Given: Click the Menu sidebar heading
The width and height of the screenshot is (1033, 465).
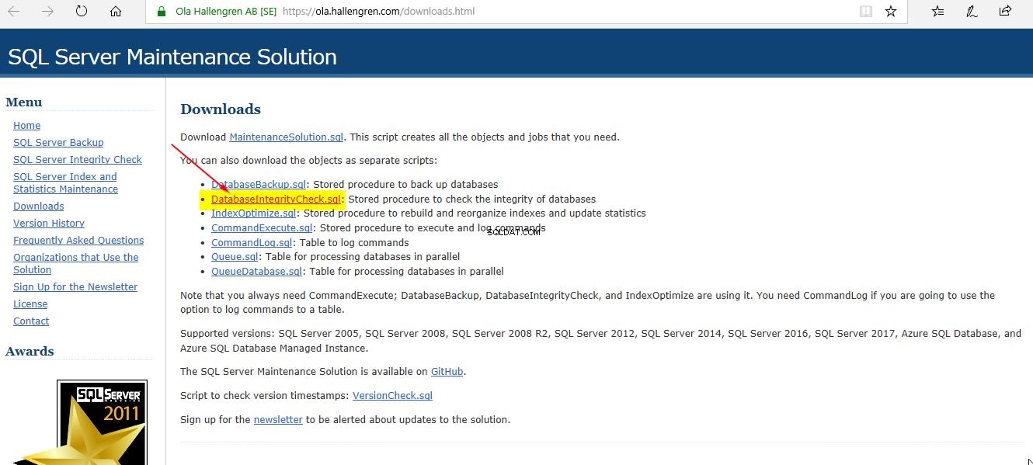Looking at the screenshot, I should [x=24, y=102].
